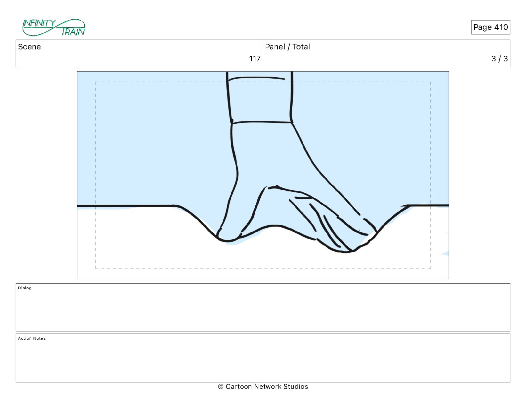Click the Dialog label
This screenshot has width=526, height=406.
coord(25,288)
